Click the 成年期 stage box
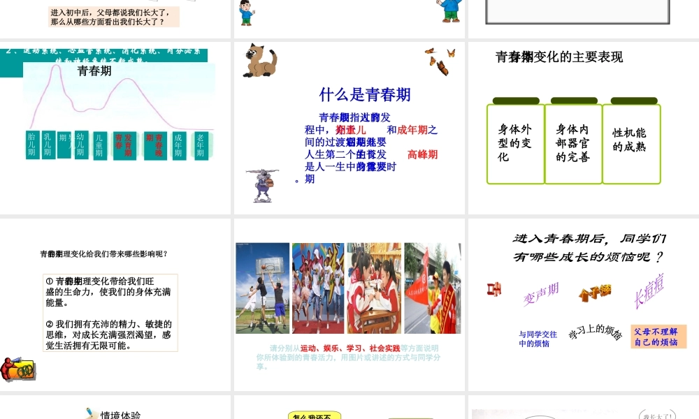 [x=179, y=145]
